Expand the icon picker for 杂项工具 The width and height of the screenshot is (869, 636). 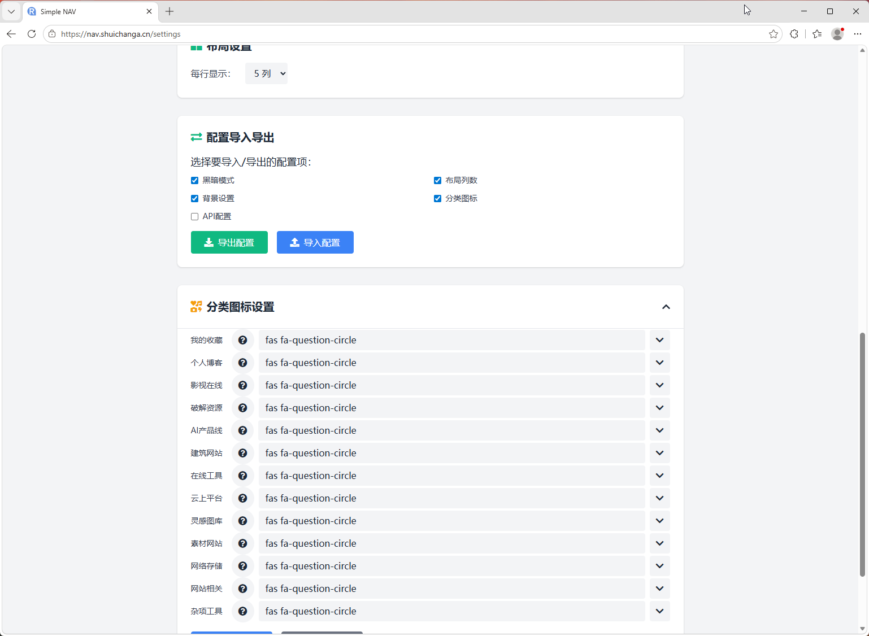pyautogui.click(x=659, y=611)
